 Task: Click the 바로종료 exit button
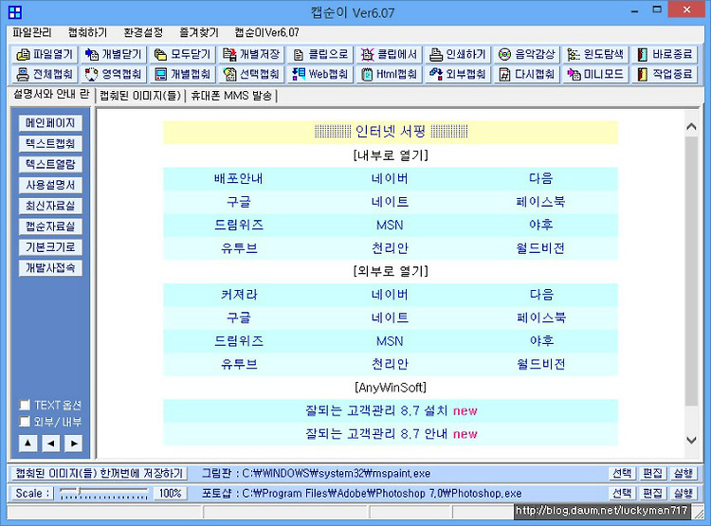coord(665,54)
